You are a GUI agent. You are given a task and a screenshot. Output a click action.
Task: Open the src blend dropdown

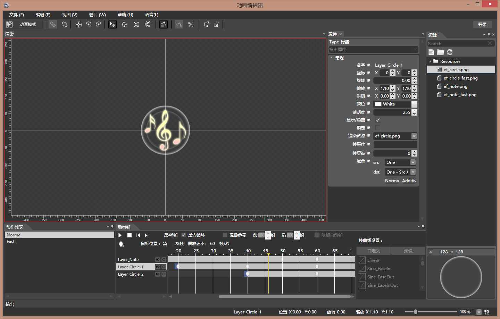click(x=413, y=162)
